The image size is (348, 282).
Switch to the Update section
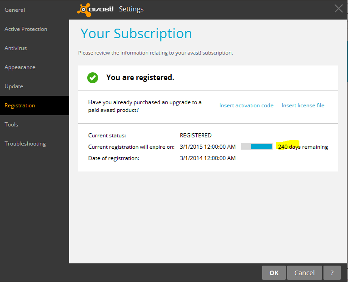[x=35, y=86]
